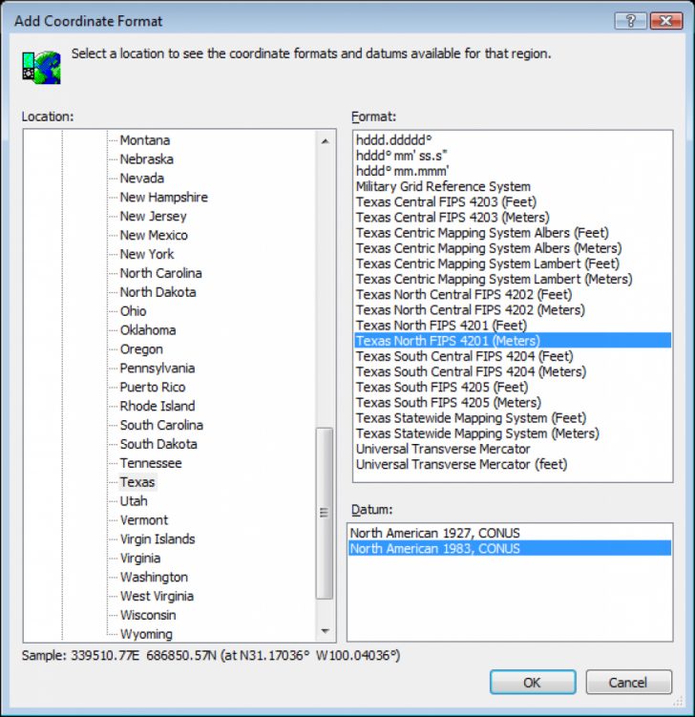Select Oklahoma in the Location list

(148, 330)
